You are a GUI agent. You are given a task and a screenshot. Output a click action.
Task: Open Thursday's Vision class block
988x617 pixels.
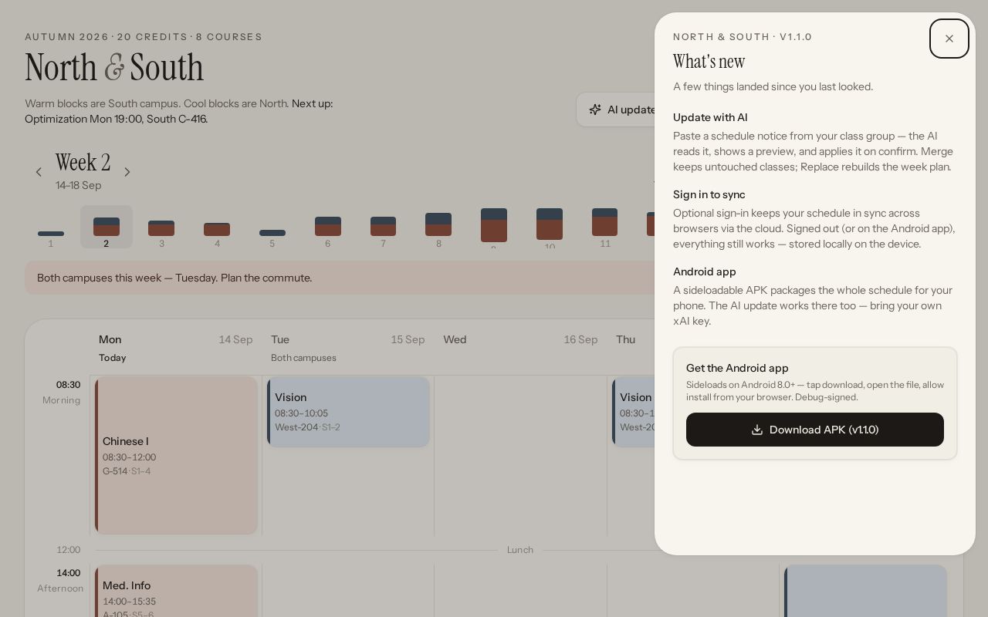point(634,412)
